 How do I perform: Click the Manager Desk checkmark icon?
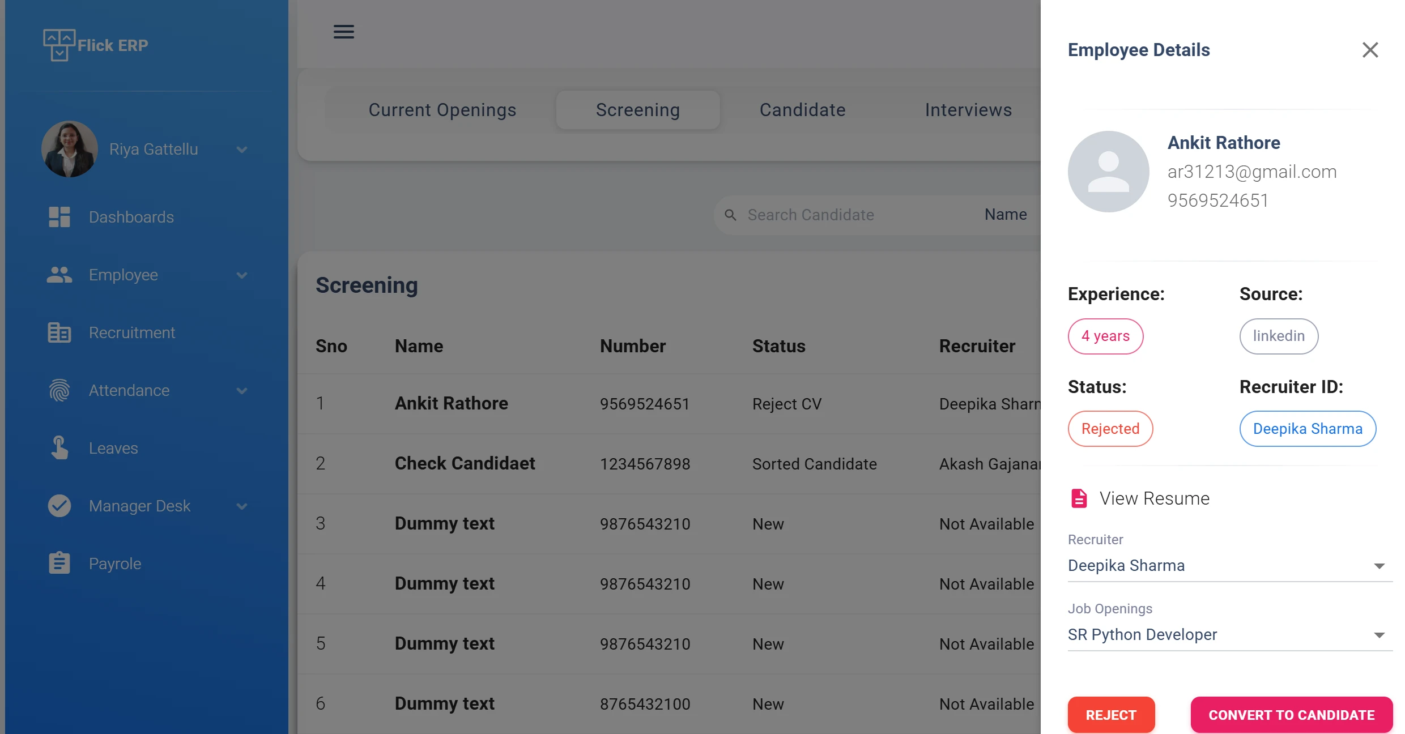pyautogui.click(x=59, y=506)
